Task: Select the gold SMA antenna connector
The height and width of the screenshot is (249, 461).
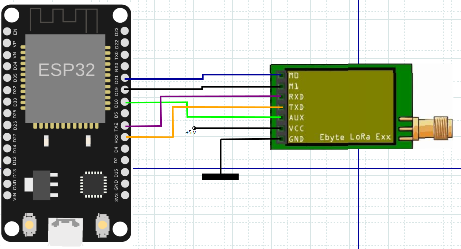Action: point(425,129)
